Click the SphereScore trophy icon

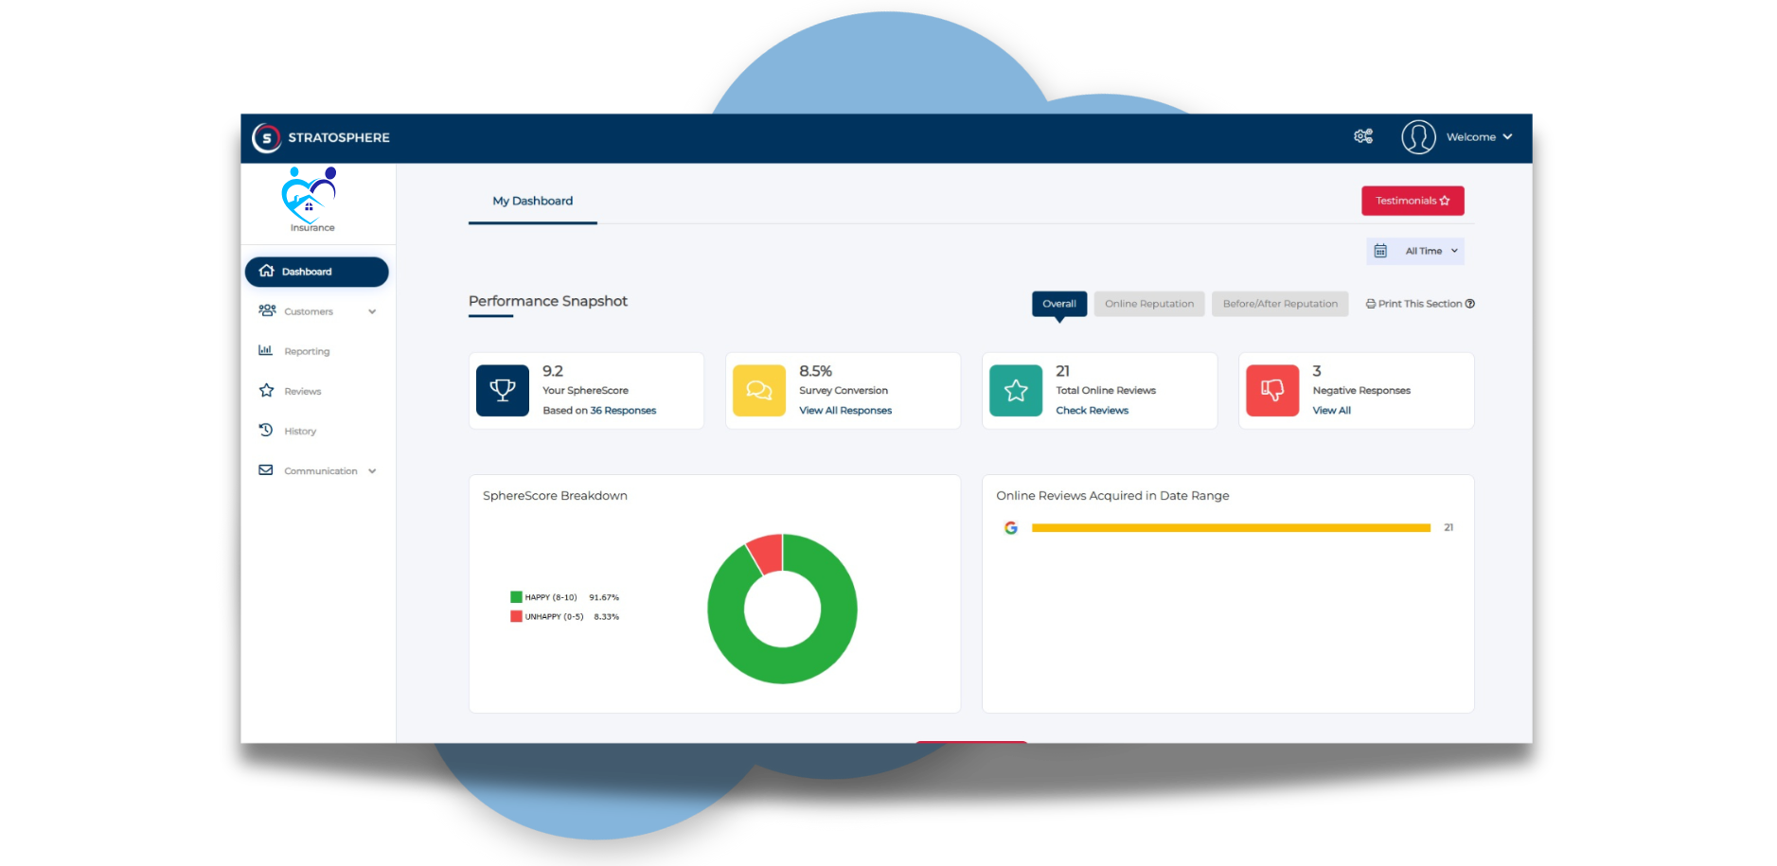pos(503,390)
